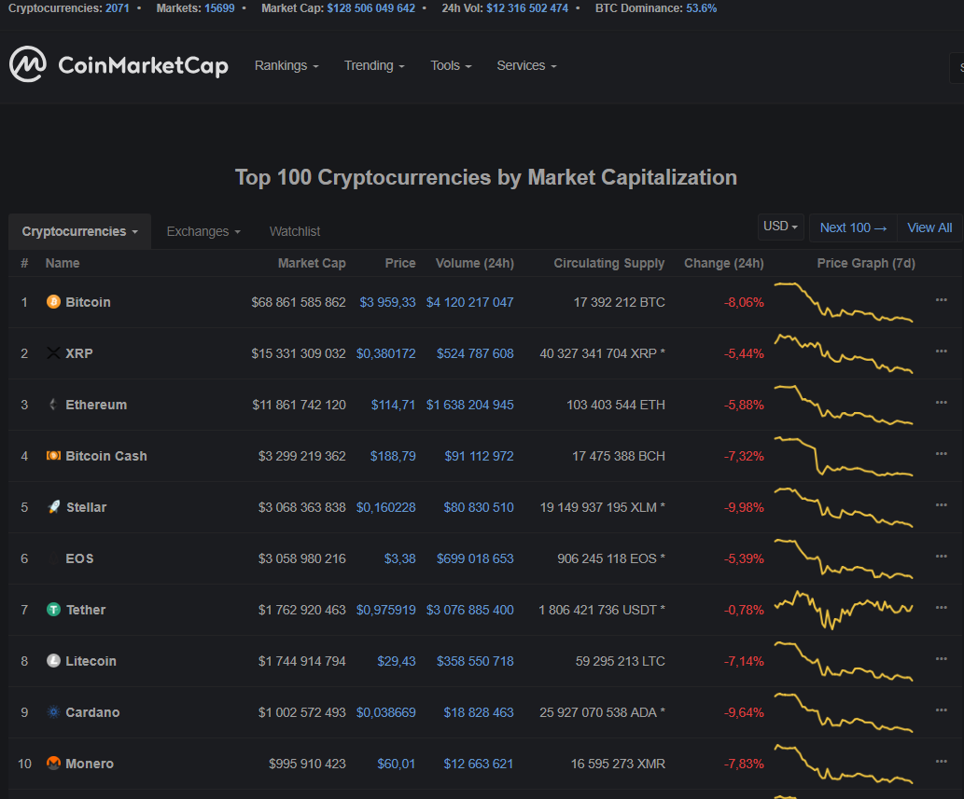Open the Rankings dropdown menu

tap(286, 65)
